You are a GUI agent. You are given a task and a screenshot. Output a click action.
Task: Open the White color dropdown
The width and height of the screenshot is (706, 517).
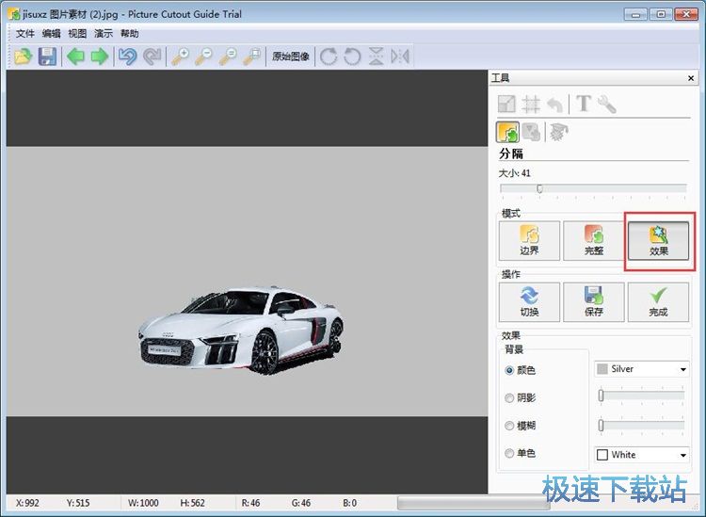pos(642,455)
